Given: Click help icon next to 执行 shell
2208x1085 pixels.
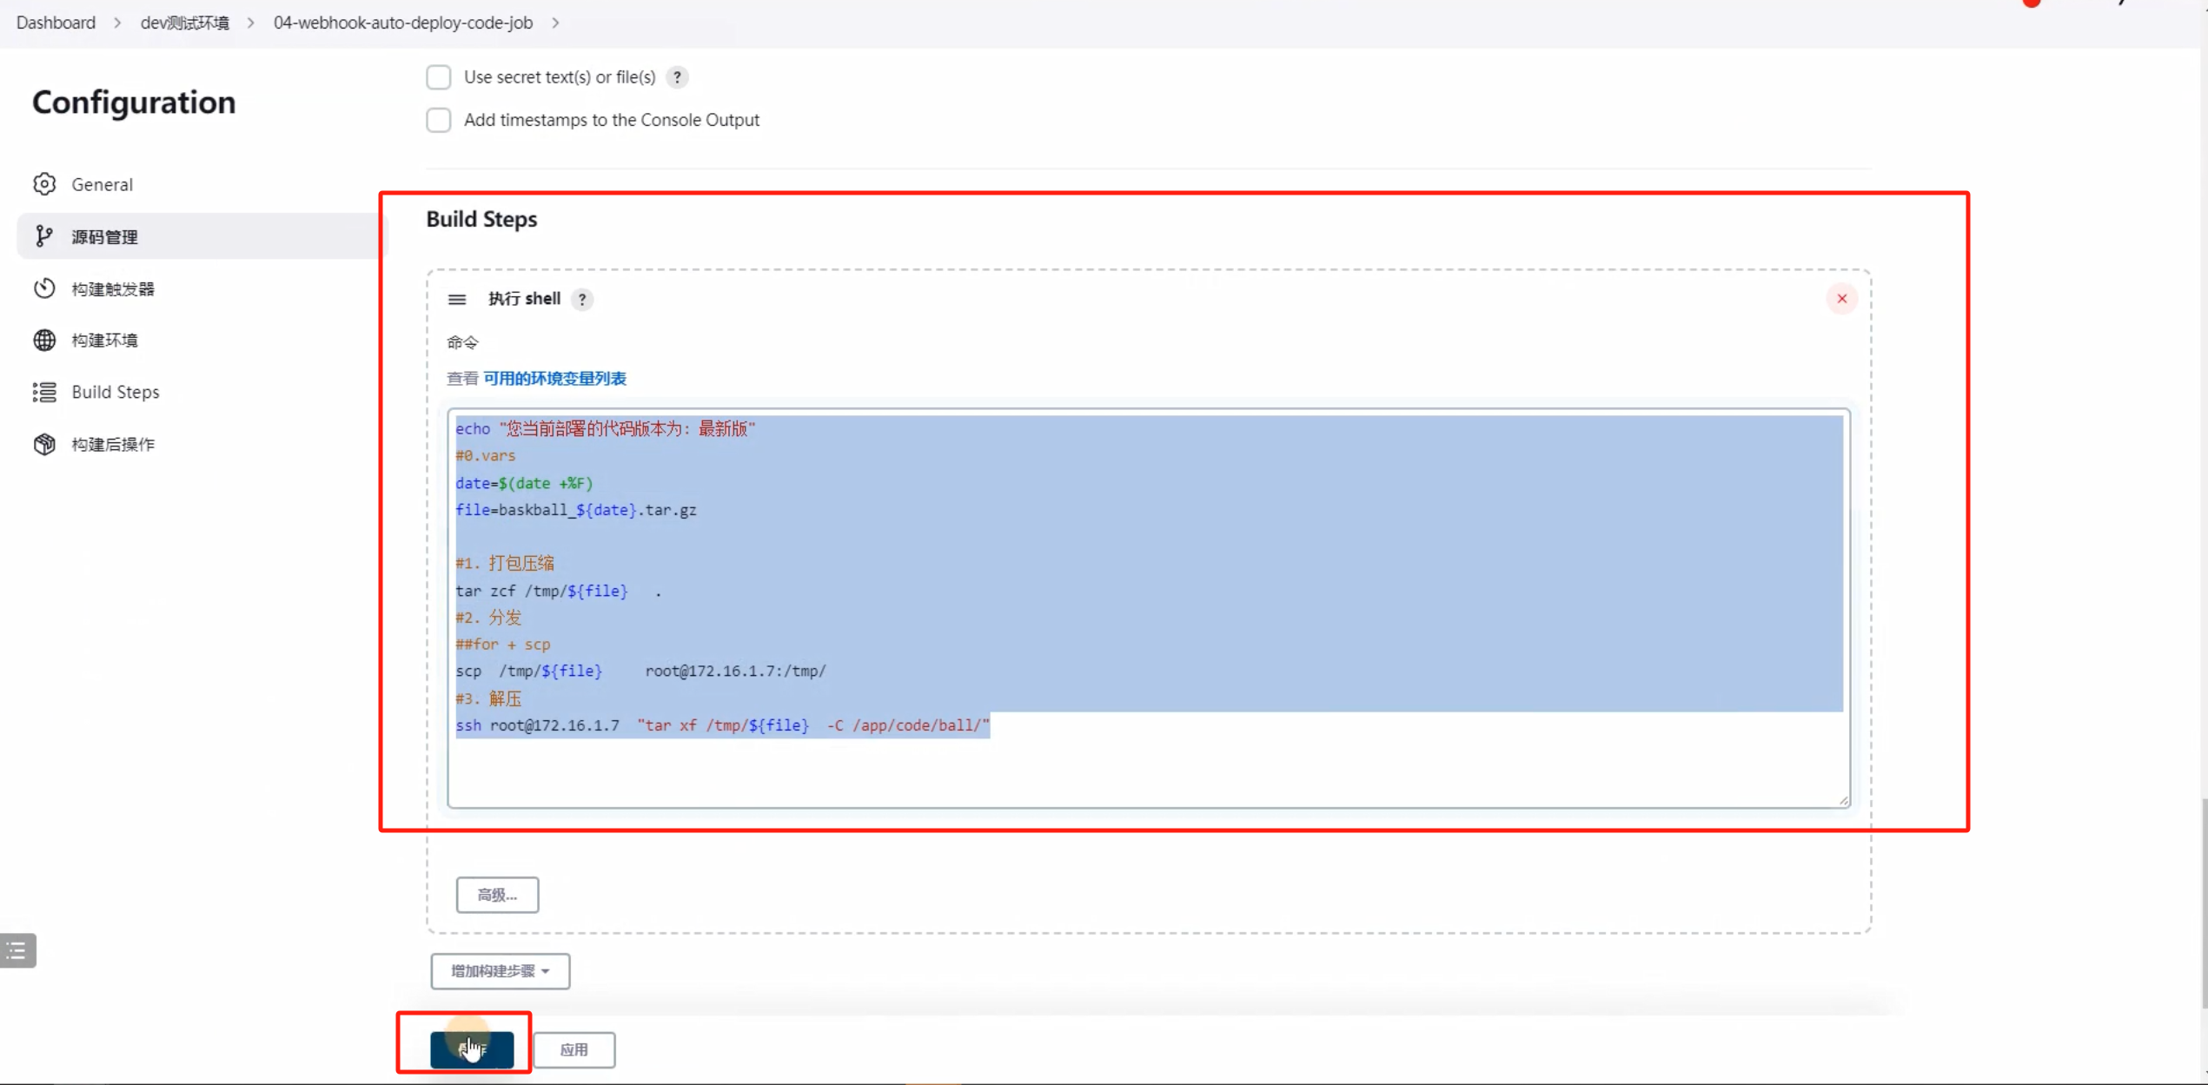Looking at the screenshot, I should click(582, 299).
